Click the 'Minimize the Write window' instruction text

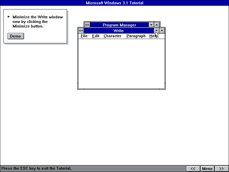pyautogui.click(x=38, y=21)
